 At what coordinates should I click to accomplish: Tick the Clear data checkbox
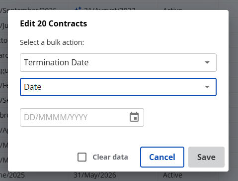click(82, 157)
